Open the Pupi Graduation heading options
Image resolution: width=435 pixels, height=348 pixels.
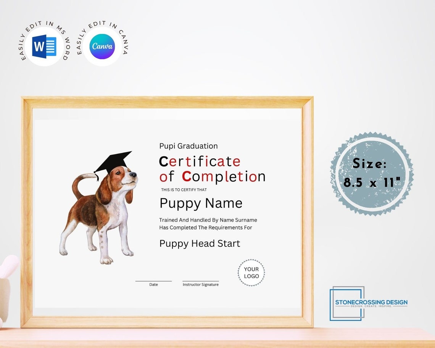188,146
